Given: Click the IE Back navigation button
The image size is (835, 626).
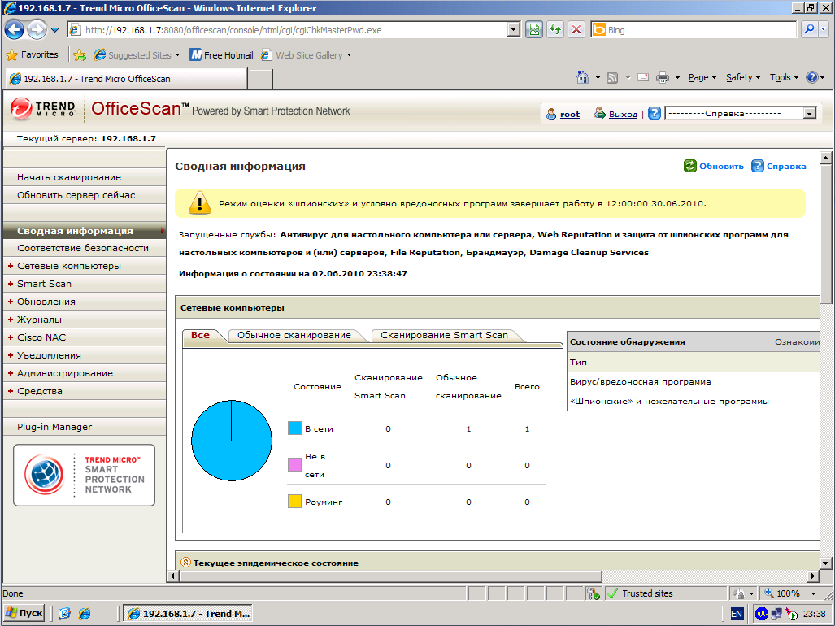Looking at the screenshot, I should (15, 30).
